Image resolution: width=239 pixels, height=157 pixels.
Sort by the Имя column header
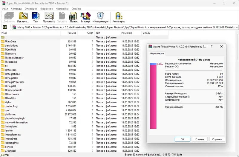30,33
